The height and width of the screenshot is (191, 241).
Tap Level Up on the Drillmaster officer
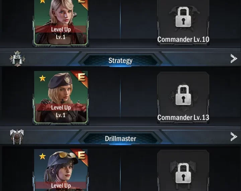[61, 185]
